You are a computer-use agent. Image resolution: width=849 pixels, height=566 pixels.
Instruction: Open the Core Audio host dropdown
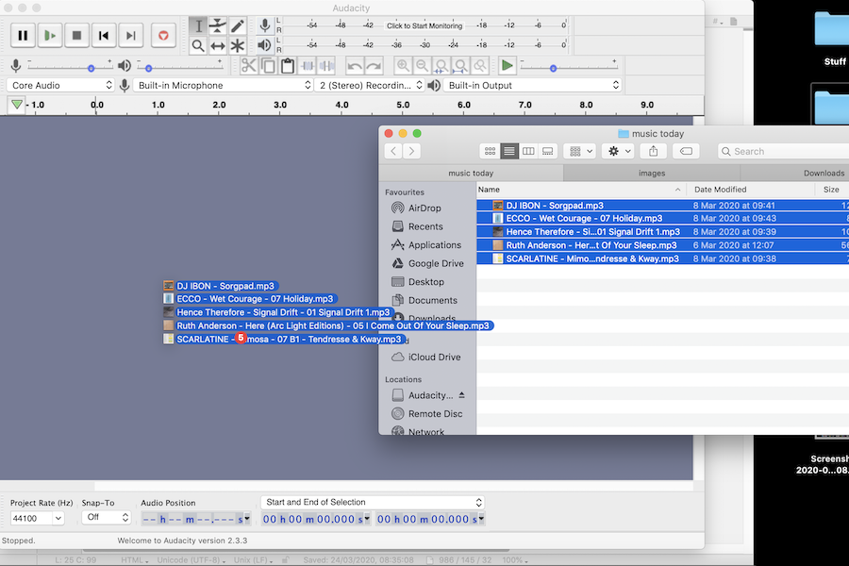60,85
